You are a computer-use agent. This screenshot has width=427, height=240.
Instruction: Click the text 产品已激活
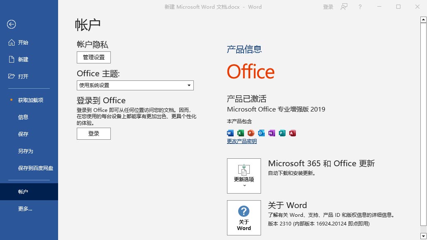click(x=246, y=99)
